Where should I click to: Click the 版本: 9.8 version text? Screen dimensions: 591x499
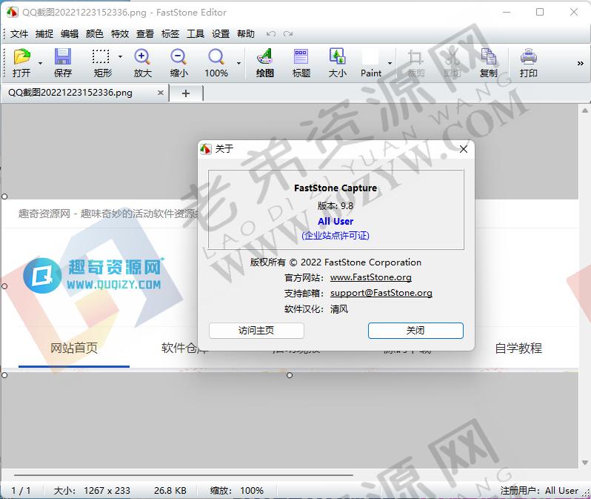point(335,205)
